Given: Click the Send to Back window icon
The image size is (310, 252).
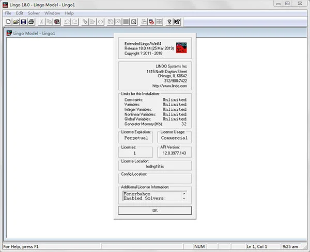Looking at the screenshot, I should (x=144, y=22).
